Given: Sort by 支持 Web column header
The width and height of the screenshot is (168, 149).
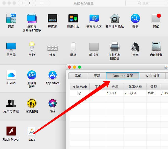Looking at the screenshot, I should click(x=80, y=87).
